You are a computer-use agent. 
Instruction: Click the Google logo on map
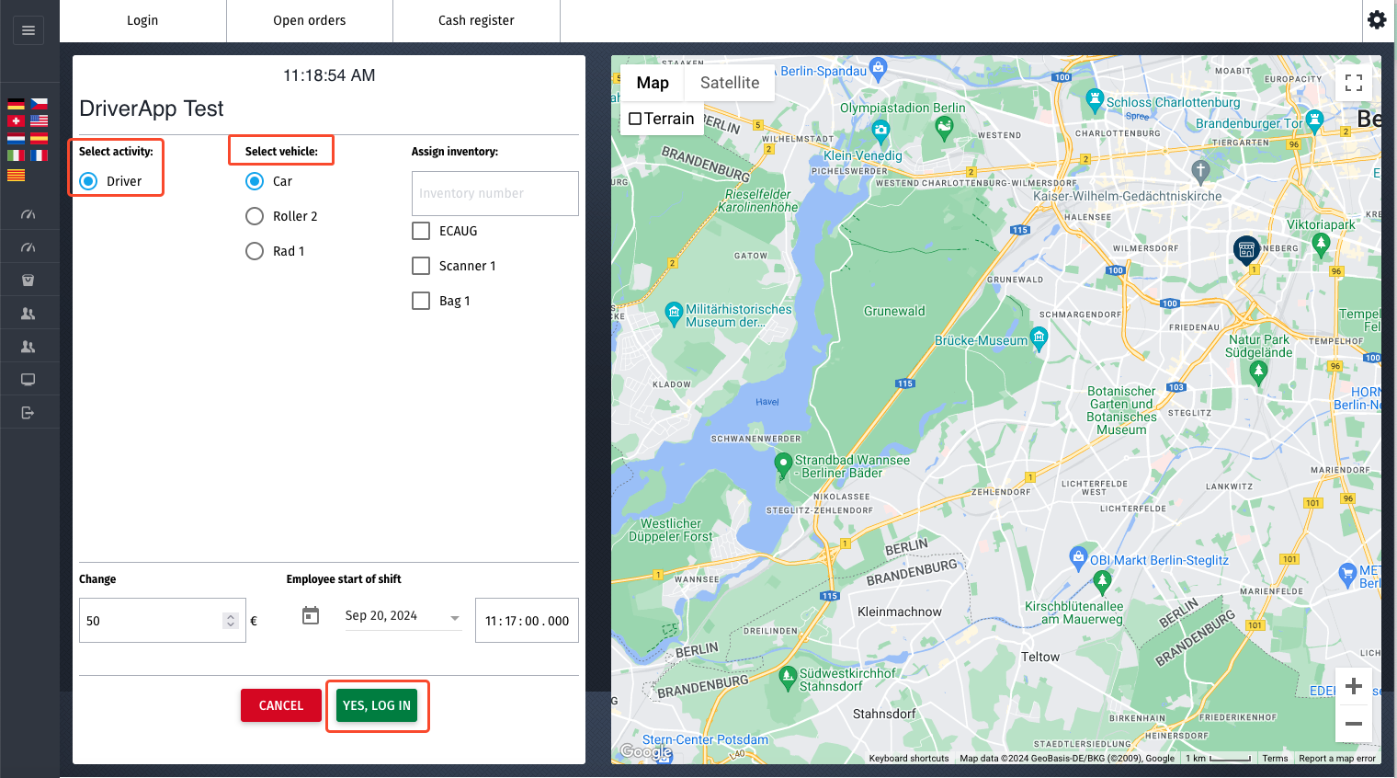click(x=646, y=752)
